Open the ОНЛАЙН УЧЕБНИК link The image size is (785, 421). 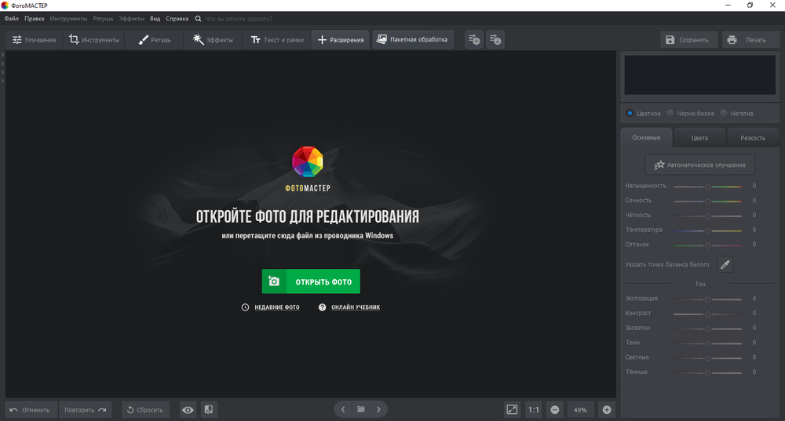click(356, 307)
